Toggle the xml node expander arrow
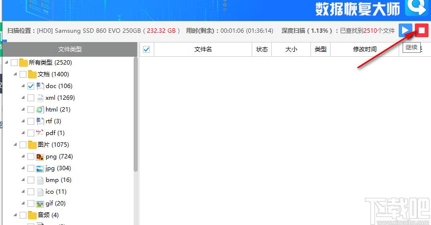The image size is (431, 225). pyautogui.click(x=23, y=98)
